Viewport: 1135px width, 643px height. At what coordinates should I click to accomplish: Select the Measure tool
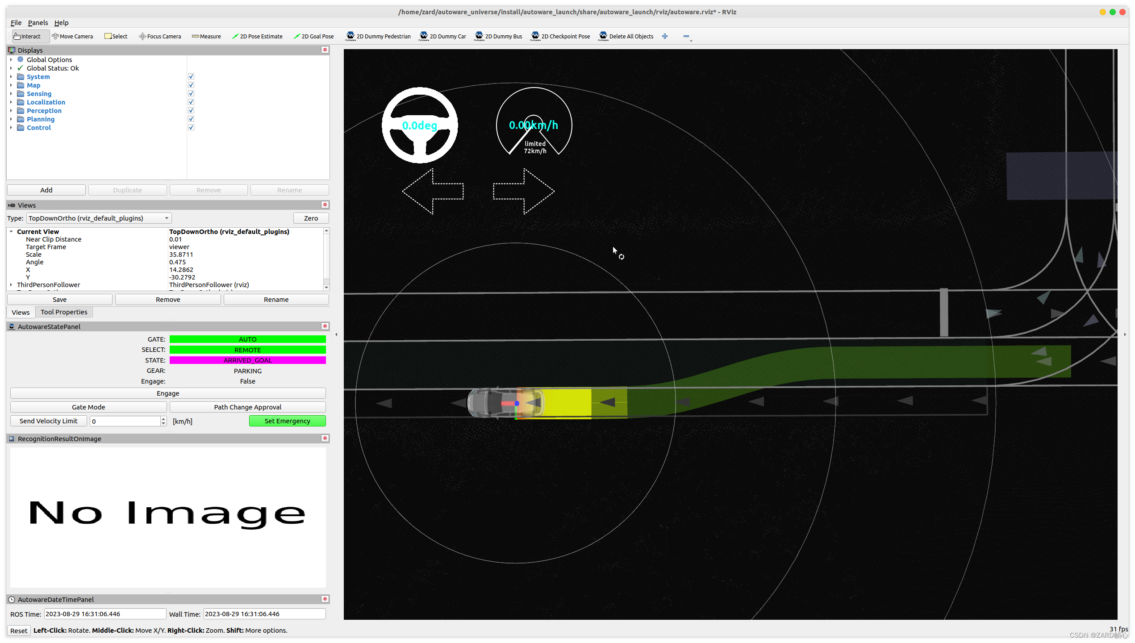click(206, 36)
